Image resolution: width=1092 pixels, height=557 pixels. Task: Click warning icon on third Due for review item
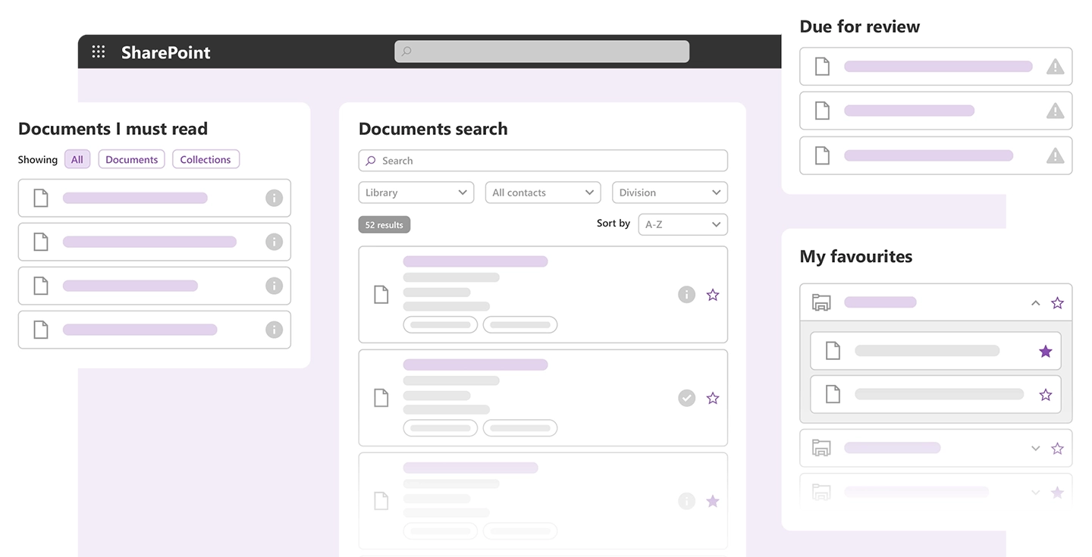click(x=1055, y=155)
